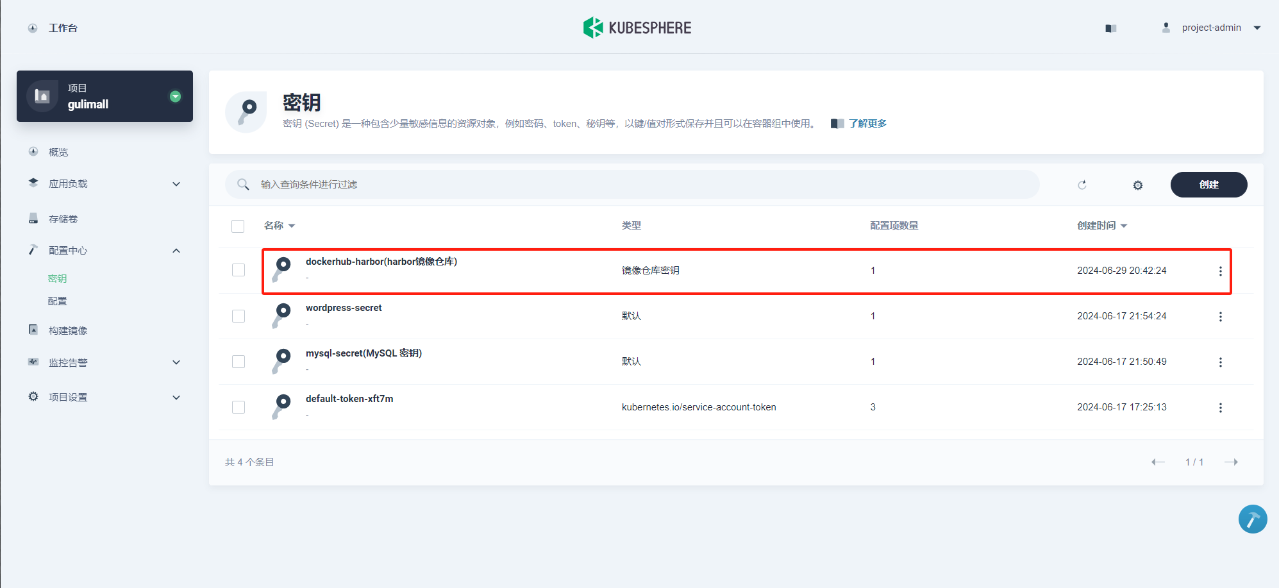The height and width of the screenshot is (588, 1279).
Task: Open the floating toolbox hammer button
Action: pos(1253,519)
